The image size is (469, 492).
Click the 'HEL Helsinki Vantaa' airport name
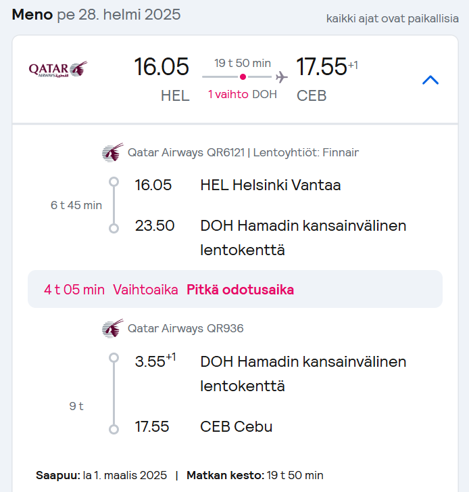coord(270,185)
